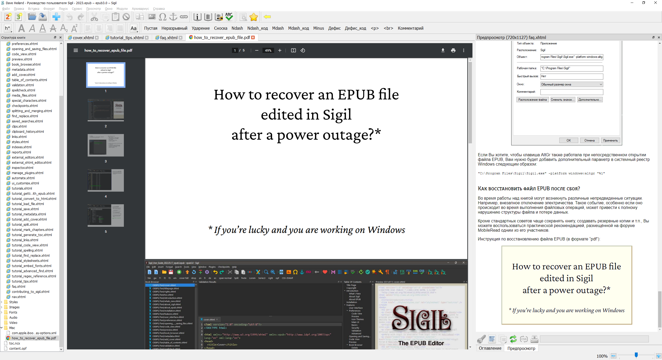The width and height of the screenshot is (662, 360).
Task: Click the Сноска clip button
Action: click(x=220, y=28)
